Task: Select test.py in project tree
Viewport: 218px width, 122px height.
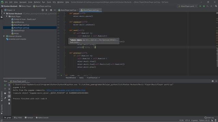Action: point(16,34)
